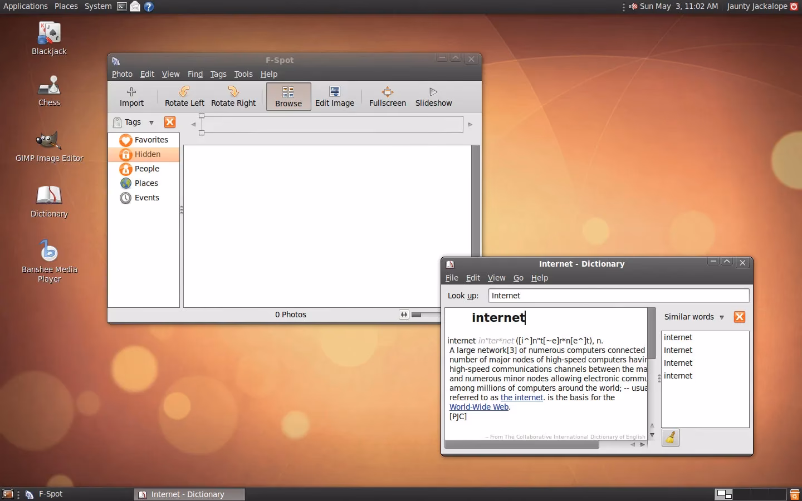Open the Go menu in Dictionary
Screen dimensions: 802x501
pos(518,278)
